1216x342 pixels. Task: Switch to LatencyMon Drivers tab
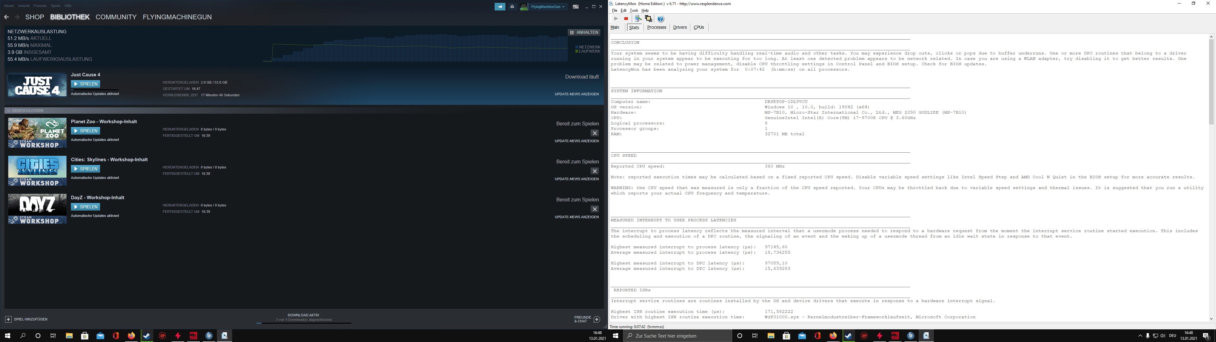(x=680, y=28)
